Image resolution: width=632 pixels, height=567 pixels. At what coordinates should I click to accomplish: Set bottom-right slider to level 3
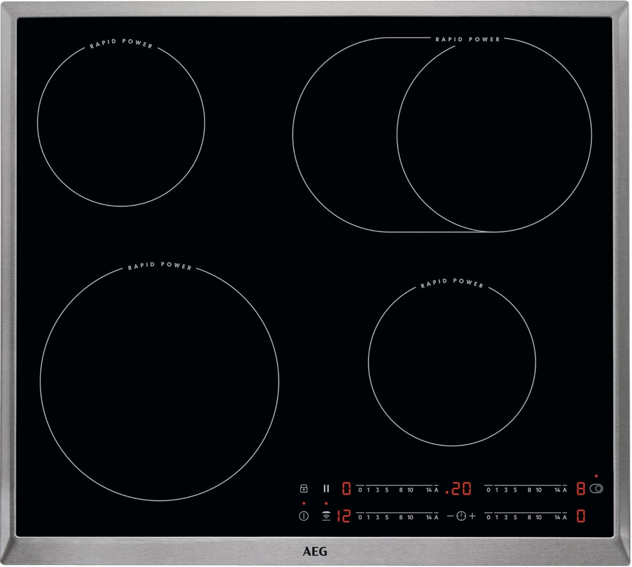click(x=506, y=517)
